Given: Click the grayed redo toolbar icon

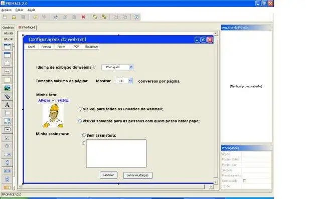Looking at the screenshot, I should (x=44, y=17).
